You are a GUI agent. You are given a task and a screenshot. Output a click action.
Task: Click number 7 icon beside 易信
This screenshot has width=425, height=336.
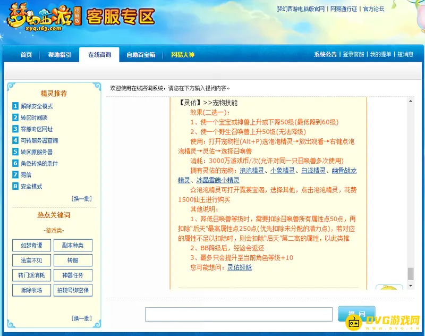point(15,174)
